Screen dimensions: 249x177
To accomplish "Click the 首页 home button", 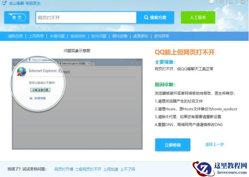I will [x=17, y=17].
